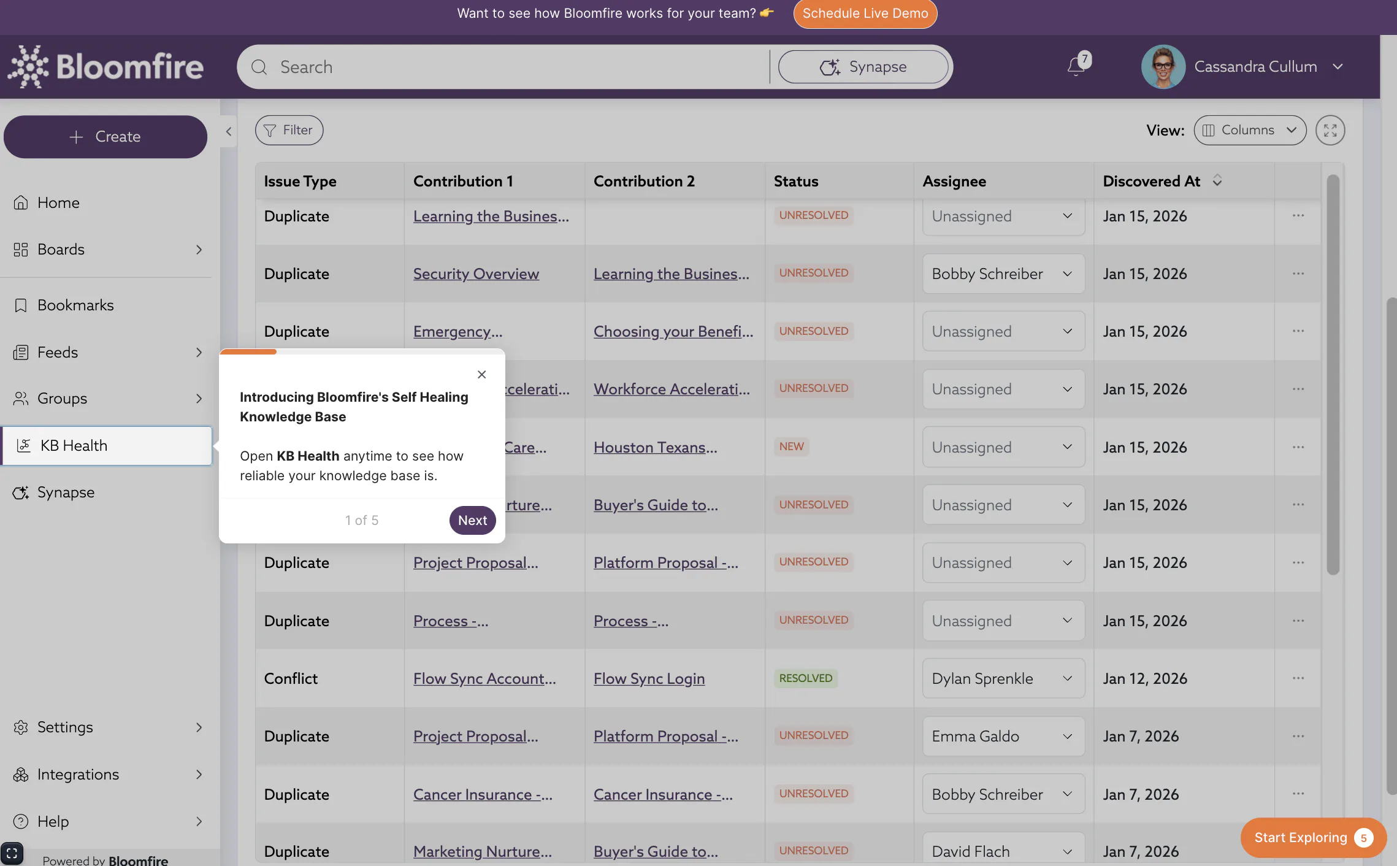Expand the Cassandra Cullum account menu
The image size is (1397, 866).
pyautogui.click(x=1338, y=66)
